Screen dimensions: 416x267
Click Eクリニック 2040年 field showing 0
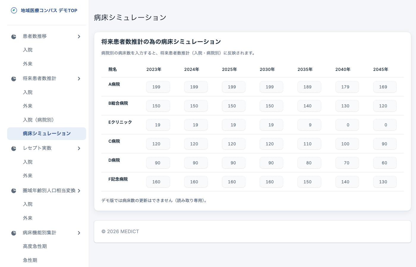(x=347, y=125)
